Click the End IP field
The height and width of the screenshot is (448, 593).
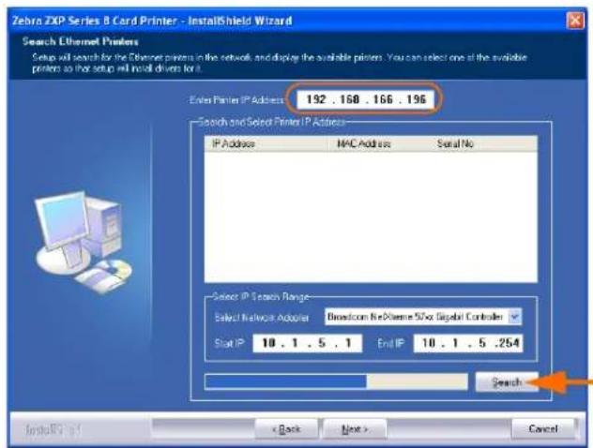[x=468, y=343]
